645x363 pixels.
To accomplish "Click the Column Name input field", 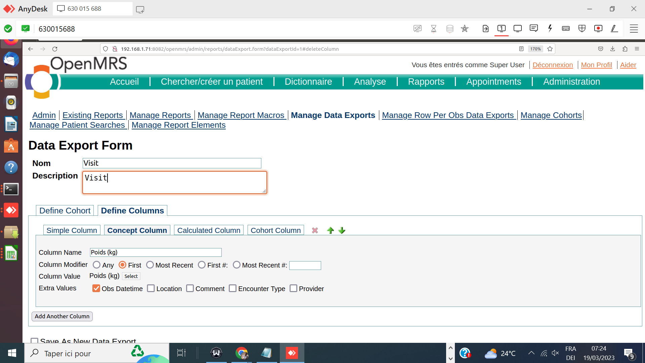I will 156,252.
